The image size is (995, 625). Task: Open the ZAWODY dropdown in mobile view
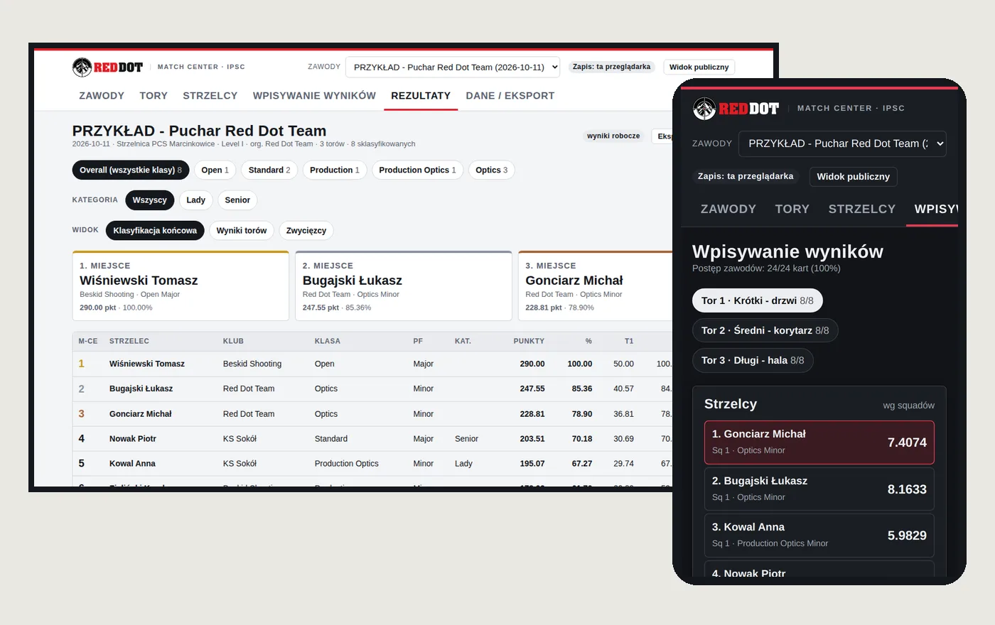pos(842,143)
